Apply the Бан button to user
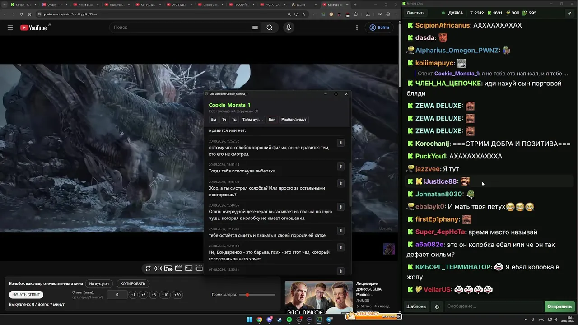The width and height of the screenshot is (578, 325). click(x=272, y=120)
